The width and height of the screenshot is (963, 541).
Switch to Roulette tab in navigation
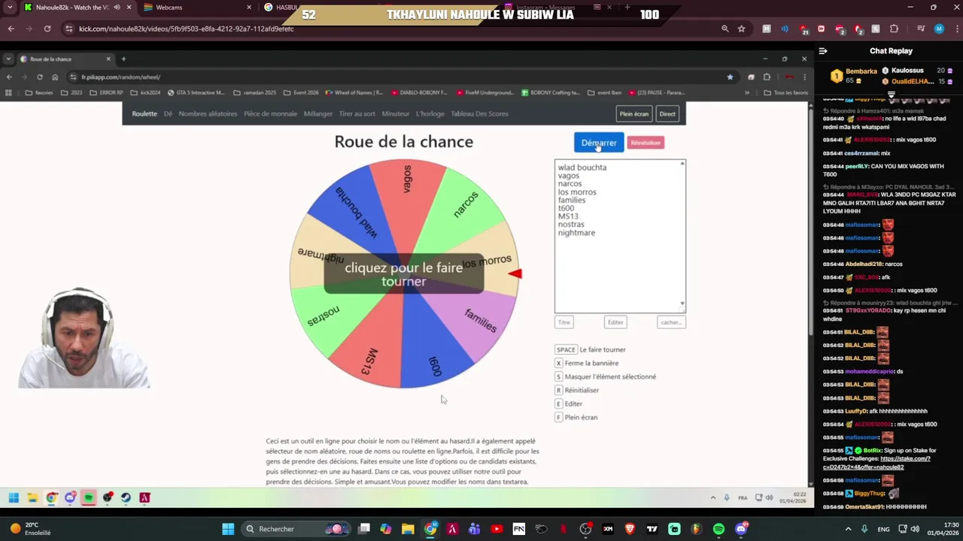[144, 114]
